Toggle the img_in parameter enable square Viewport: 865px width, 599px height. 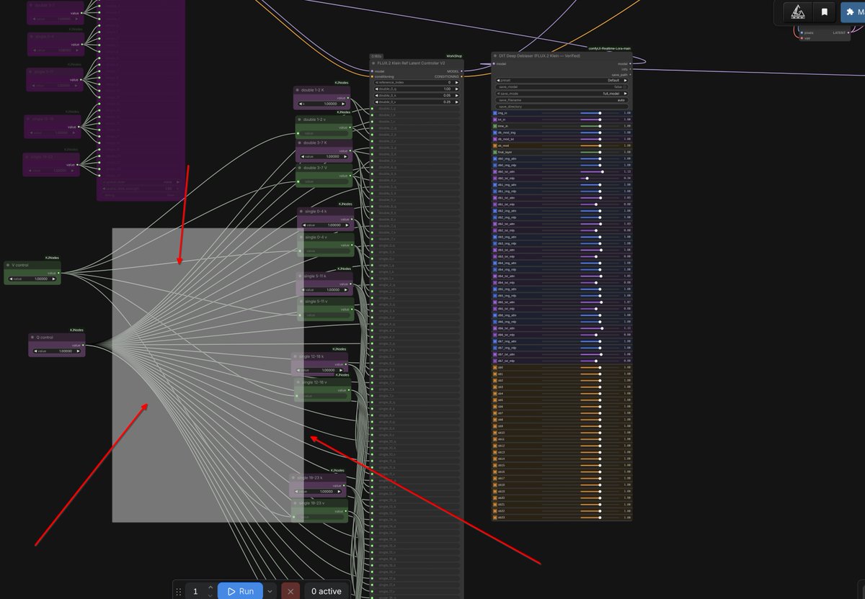coord(494,113)
